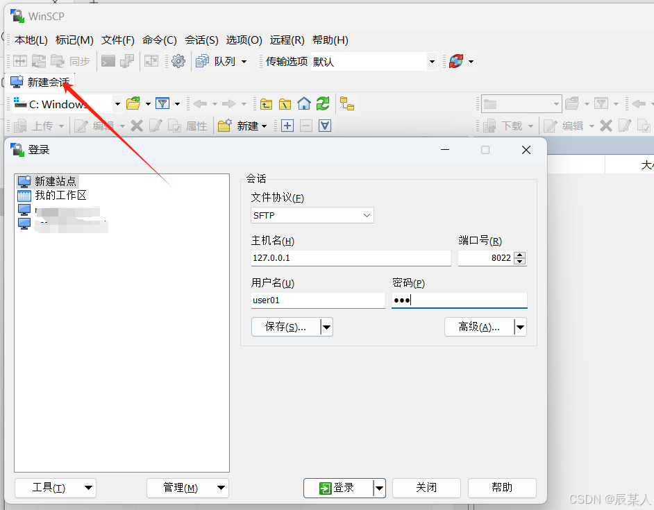
Task: Select 我的工作区 in the site list
Action: coord(61,195)
